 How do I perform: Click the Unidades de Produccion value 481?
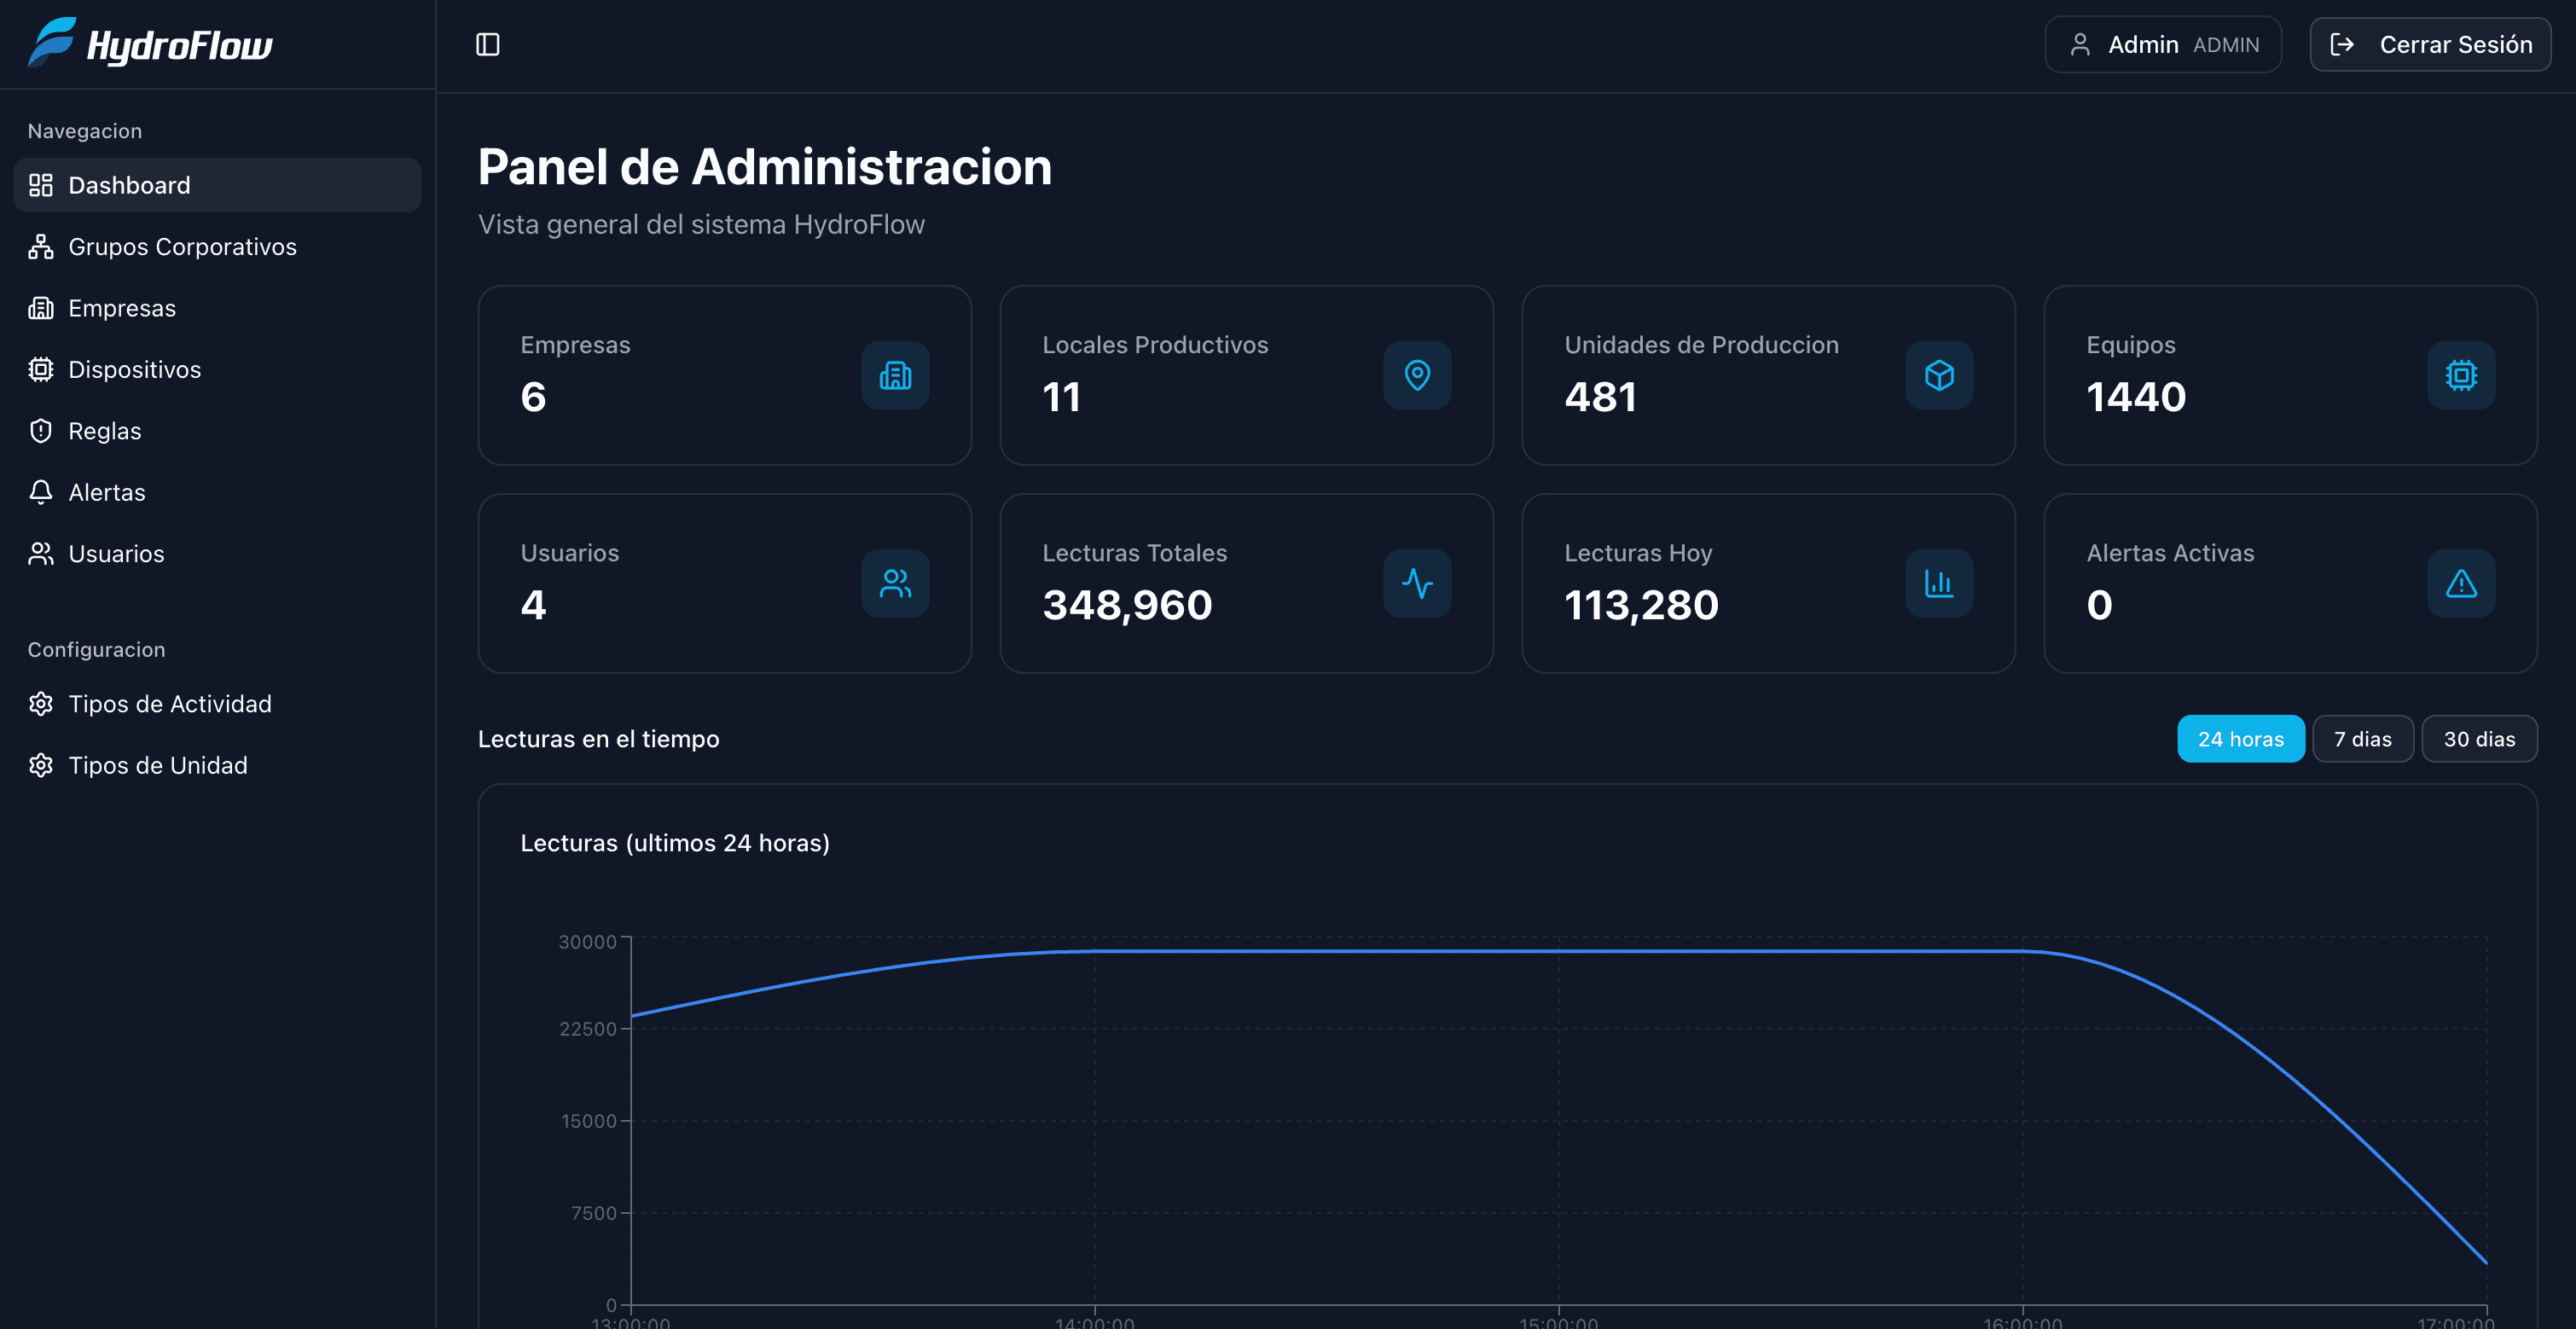point(1600,397)
